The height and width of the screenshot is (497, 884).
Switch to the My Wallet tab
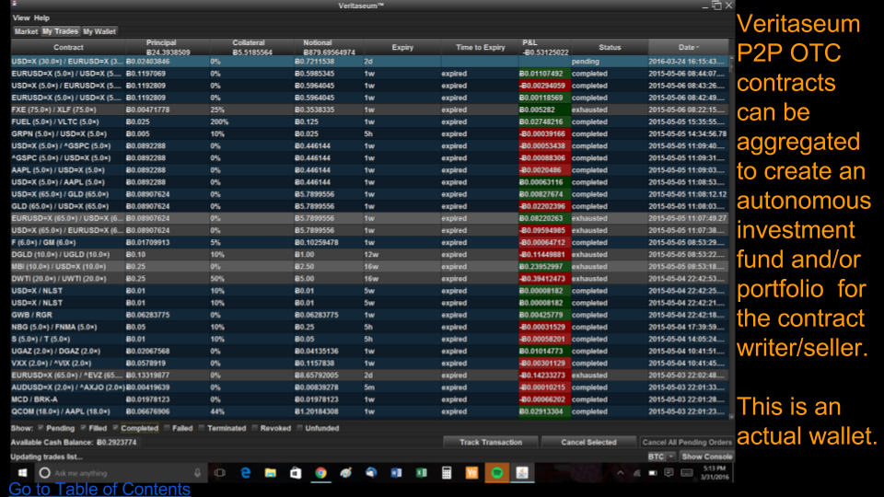pyautogui.click(x=99, y=31)
